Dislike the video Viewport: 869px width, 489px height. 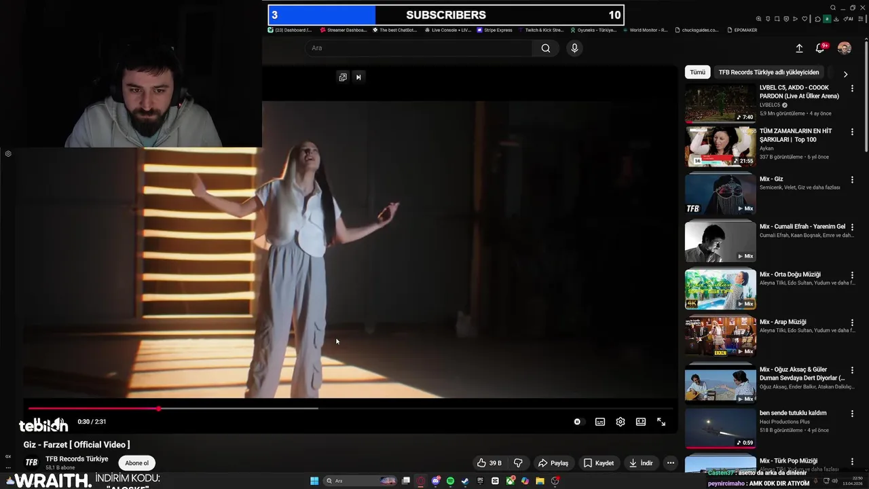[x=518, y=463]
